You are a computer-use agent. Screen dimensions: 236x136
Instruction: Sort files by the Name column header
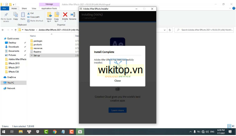click(33, 36)
